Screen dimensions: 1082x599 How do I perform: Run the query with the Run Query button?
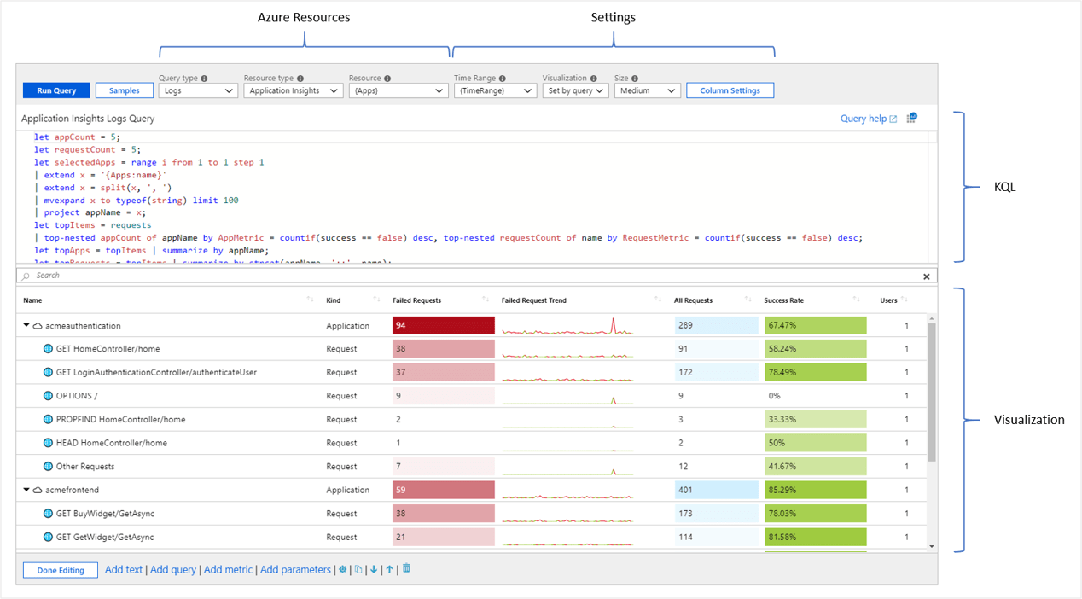[55, 90]
